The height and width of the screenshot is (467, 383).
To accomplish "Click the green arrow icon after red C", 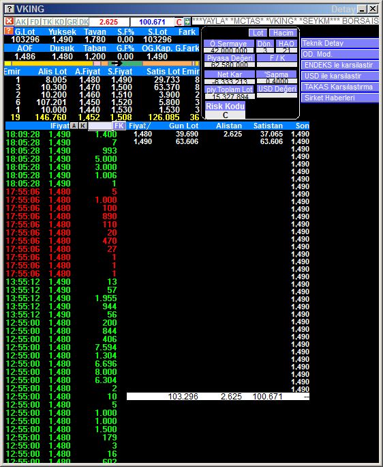I will [187, 21].
